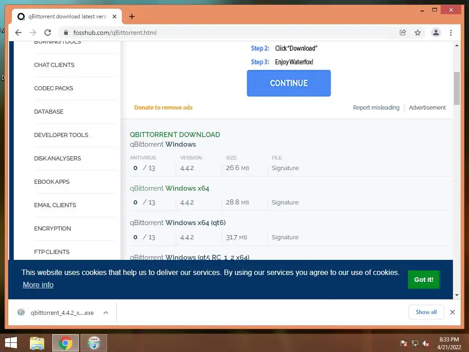Click the QBITTORRENT DOWNLOAD heading

point(175,135)
